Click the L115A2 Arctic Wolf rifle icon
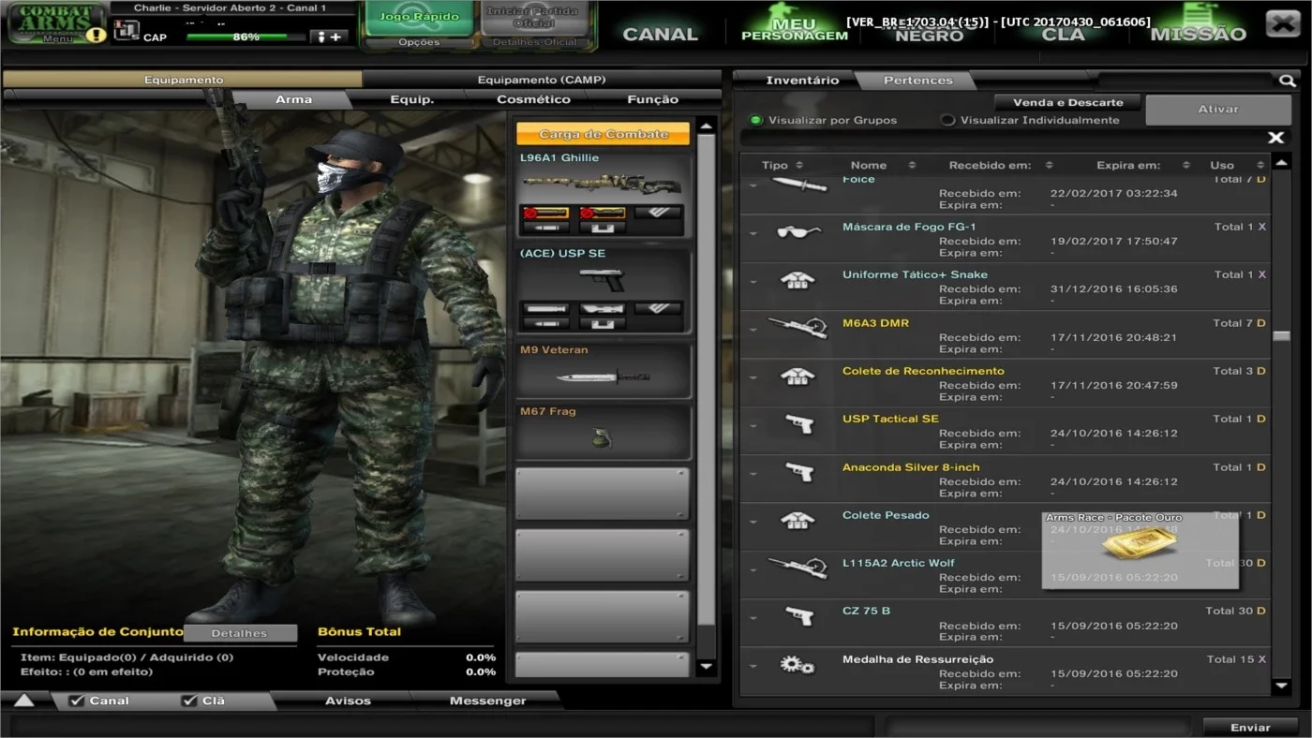1312x738 pixels. tap(798, 568)
